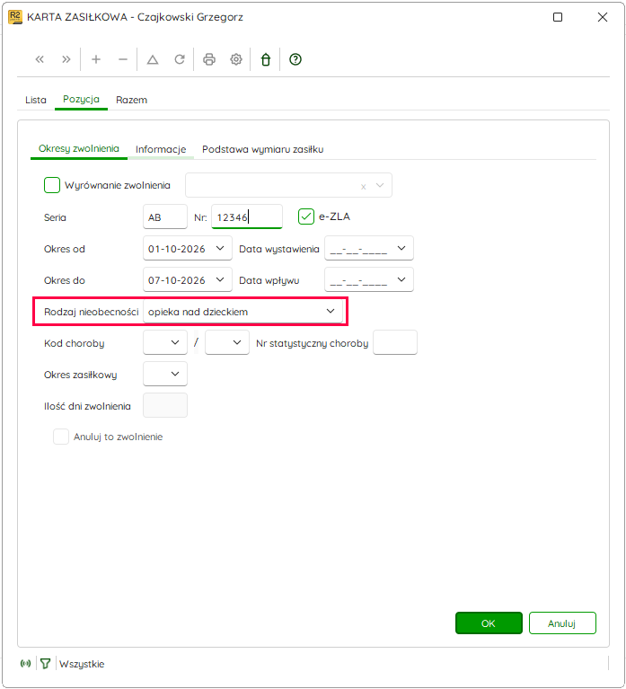626x689 pixels.
Task: Switch to the Razem tab
Action: coord(131,100)
